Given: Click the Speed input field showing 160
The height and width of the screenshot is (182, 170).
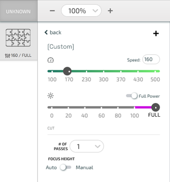Looking at the screenshot, I should (151, 60).
